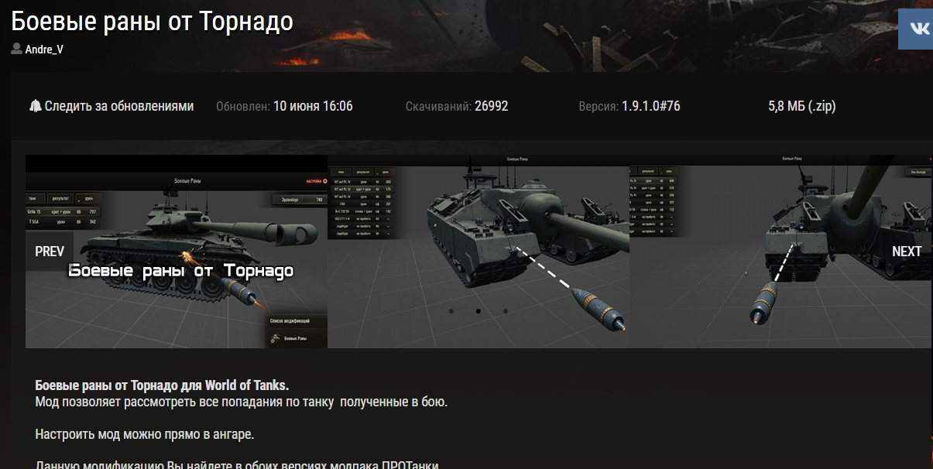Click the update date 10 июня 16:06
The height and width of the screenshot is (469, 933).
pos(313,106)
